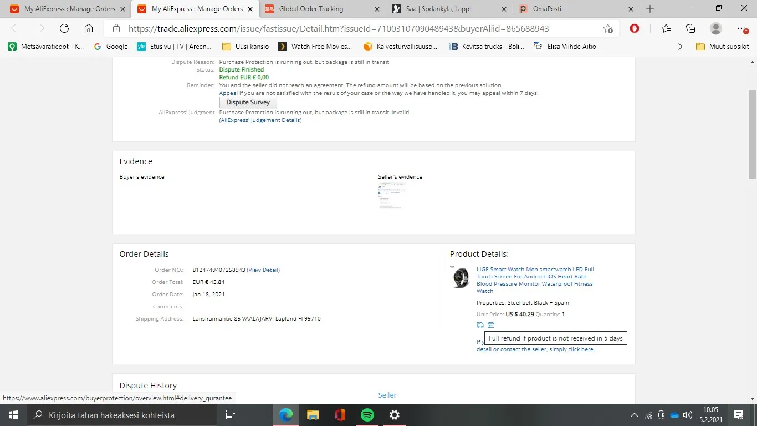Open the LIGE Smart Watch product link
The width and height of the screenshot is (757, 426).
pyautogui.click(x=535, y=280)
